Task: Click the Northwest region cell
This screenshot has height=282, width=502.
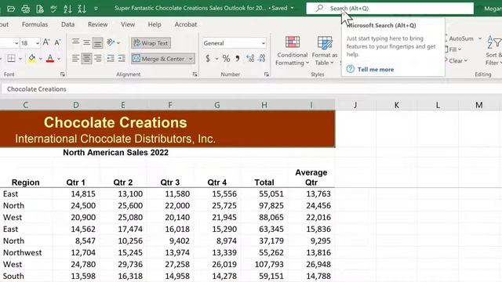Action: tap(26, 252)
